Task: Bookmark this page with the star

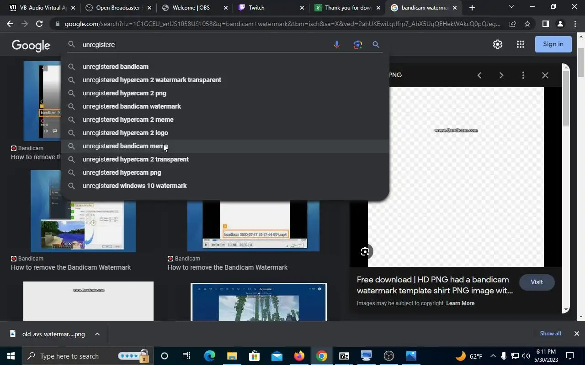Action: click(527, 24)
